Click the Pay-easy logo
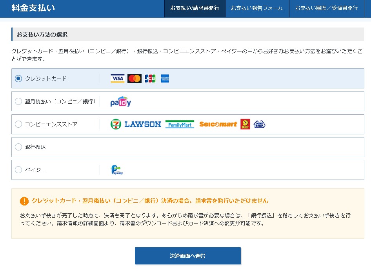Image resolution: width=371 pixels, height=275 pixels. pos(116,170)
